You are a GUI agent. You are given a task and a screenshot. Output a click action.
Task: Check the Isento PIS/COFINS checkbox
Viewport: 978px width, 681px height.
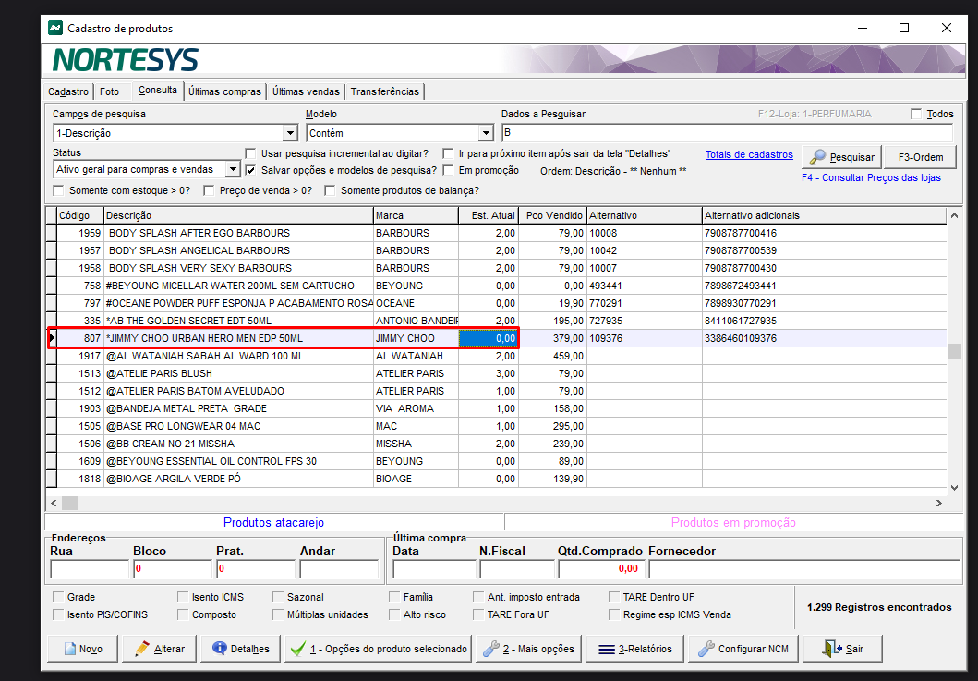[x=58, y=614]
